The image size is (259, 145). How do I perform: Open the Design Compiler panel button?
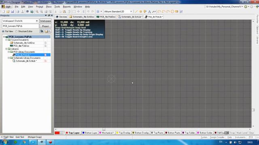[217, 137]
